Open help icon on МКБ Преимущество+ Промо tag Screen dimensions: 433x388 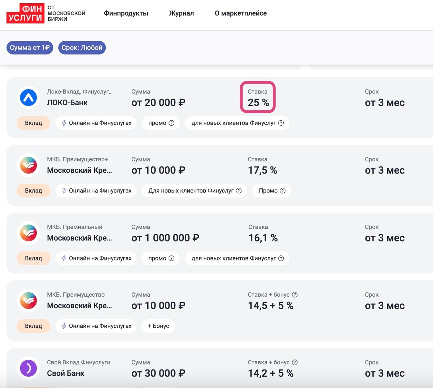pyautogui.click(x=283, y=190)
